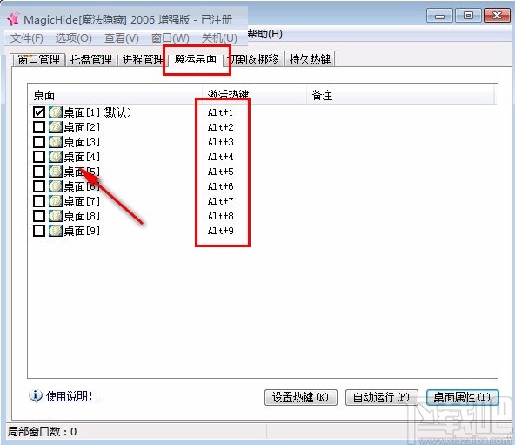Select the 桌面[2] row label

82,127
